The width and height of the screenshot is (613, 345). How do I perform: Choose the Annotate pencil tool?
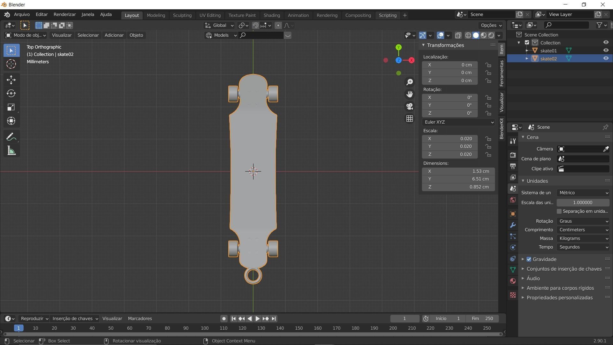11,137
